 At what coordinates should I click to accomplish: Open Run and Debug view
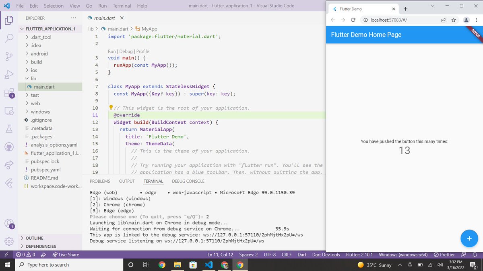pyautogui.click(x=9, y=75)
